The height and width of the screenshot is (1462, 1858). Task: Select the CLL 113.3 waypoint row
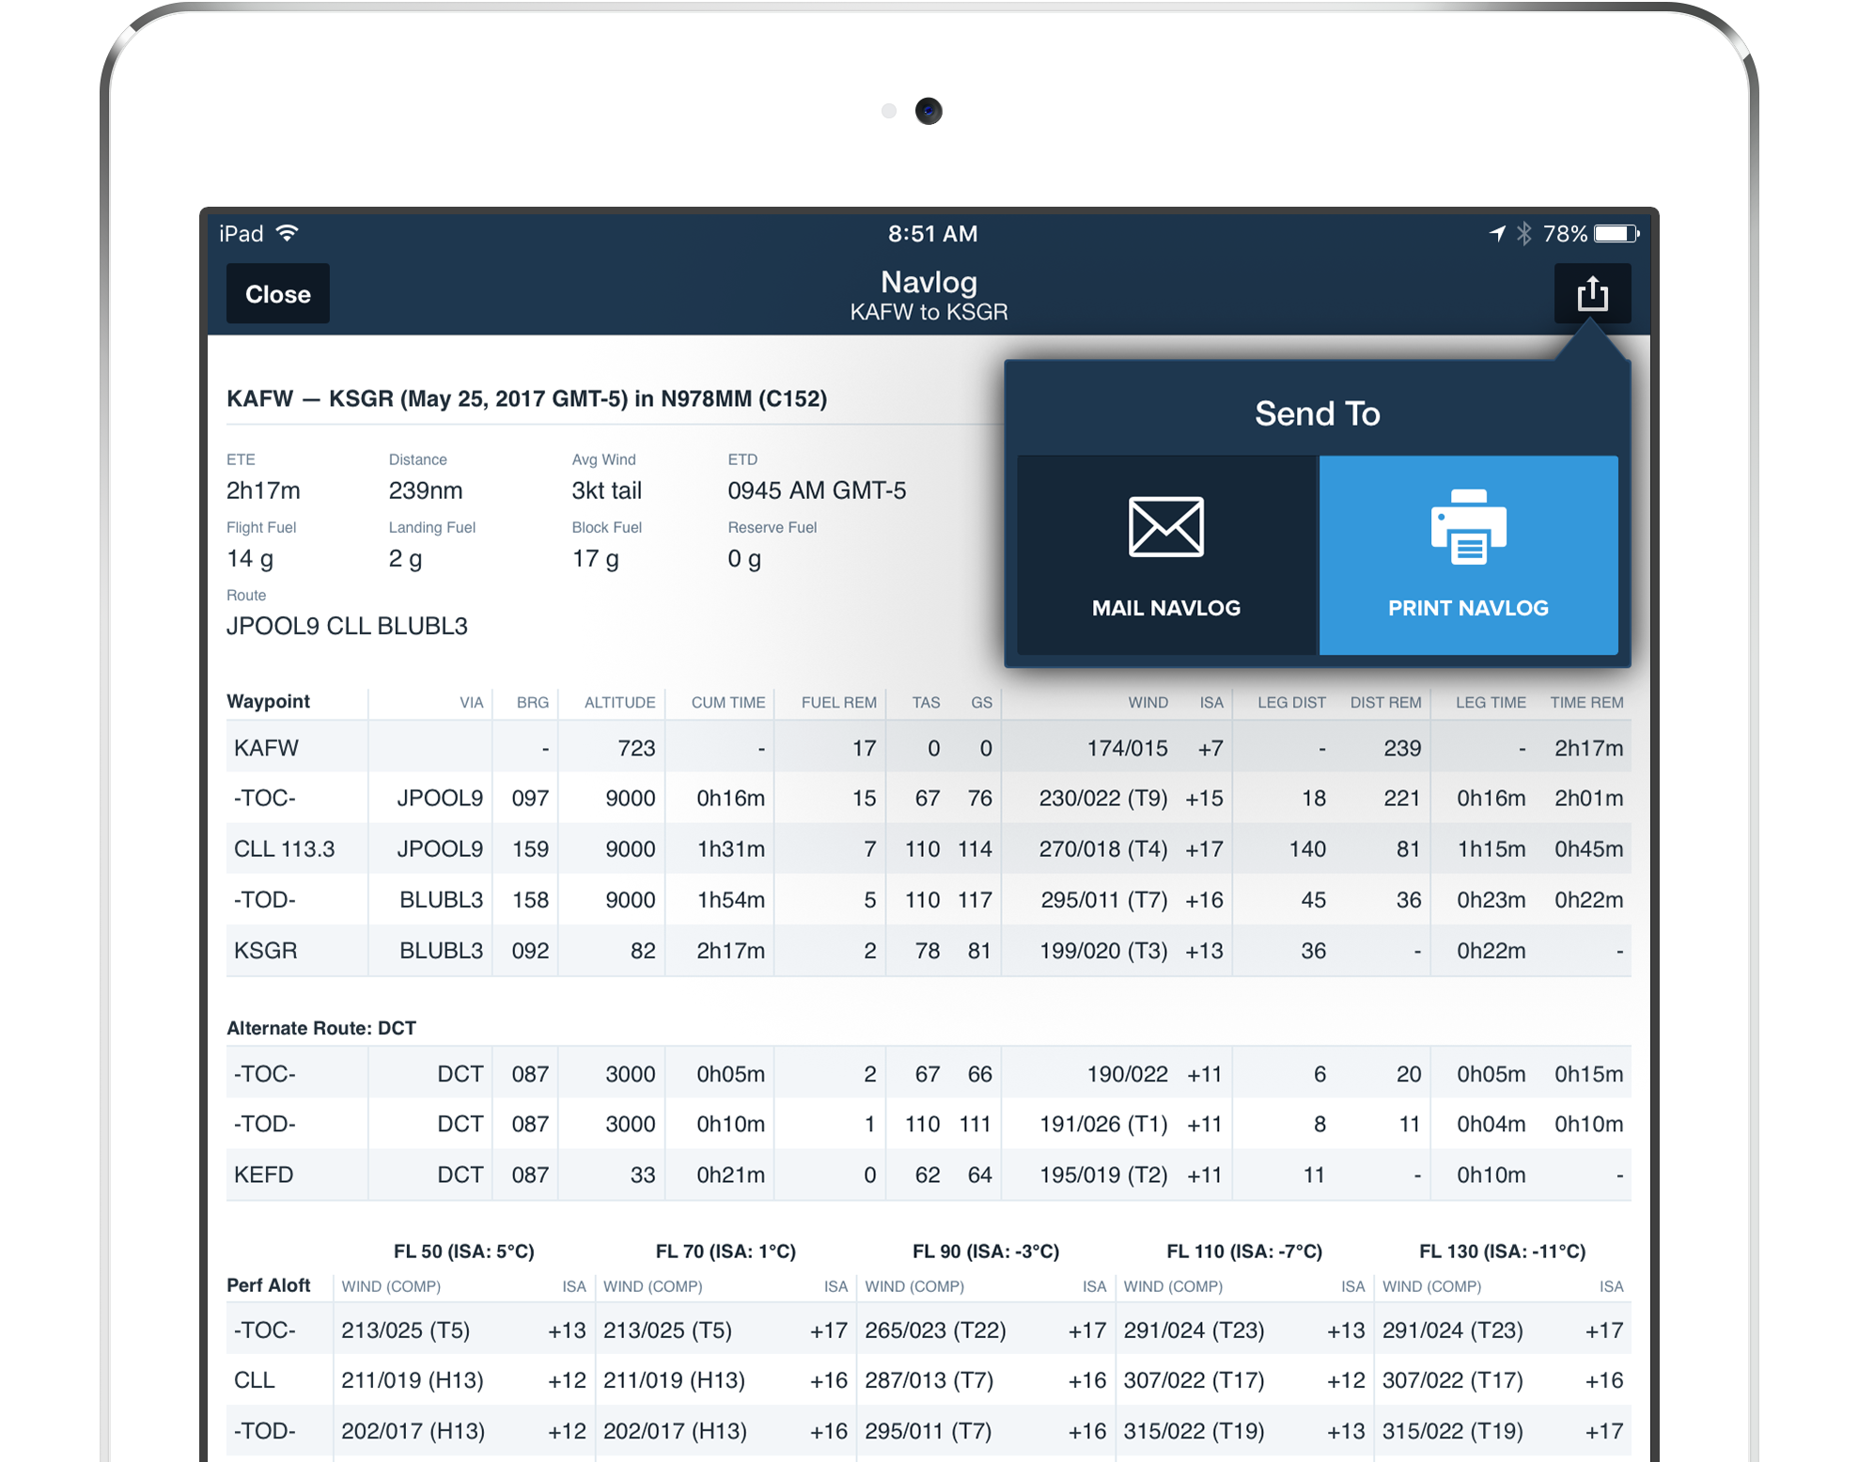pos(929,848)
